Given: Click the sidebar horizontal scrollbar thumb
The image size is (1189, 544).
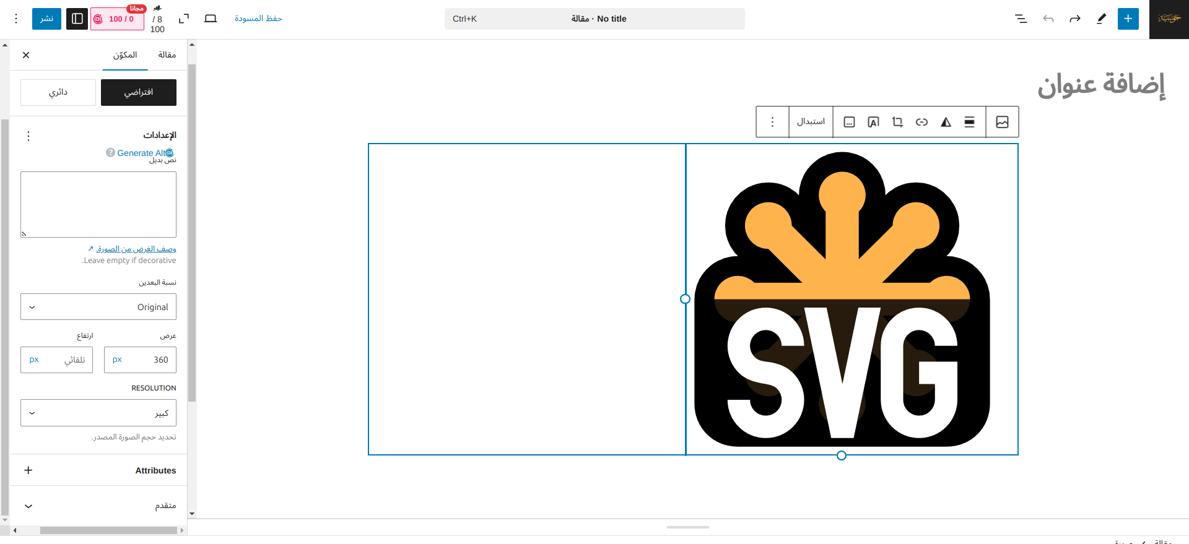Looking at the screenshot, I should 108,530.
